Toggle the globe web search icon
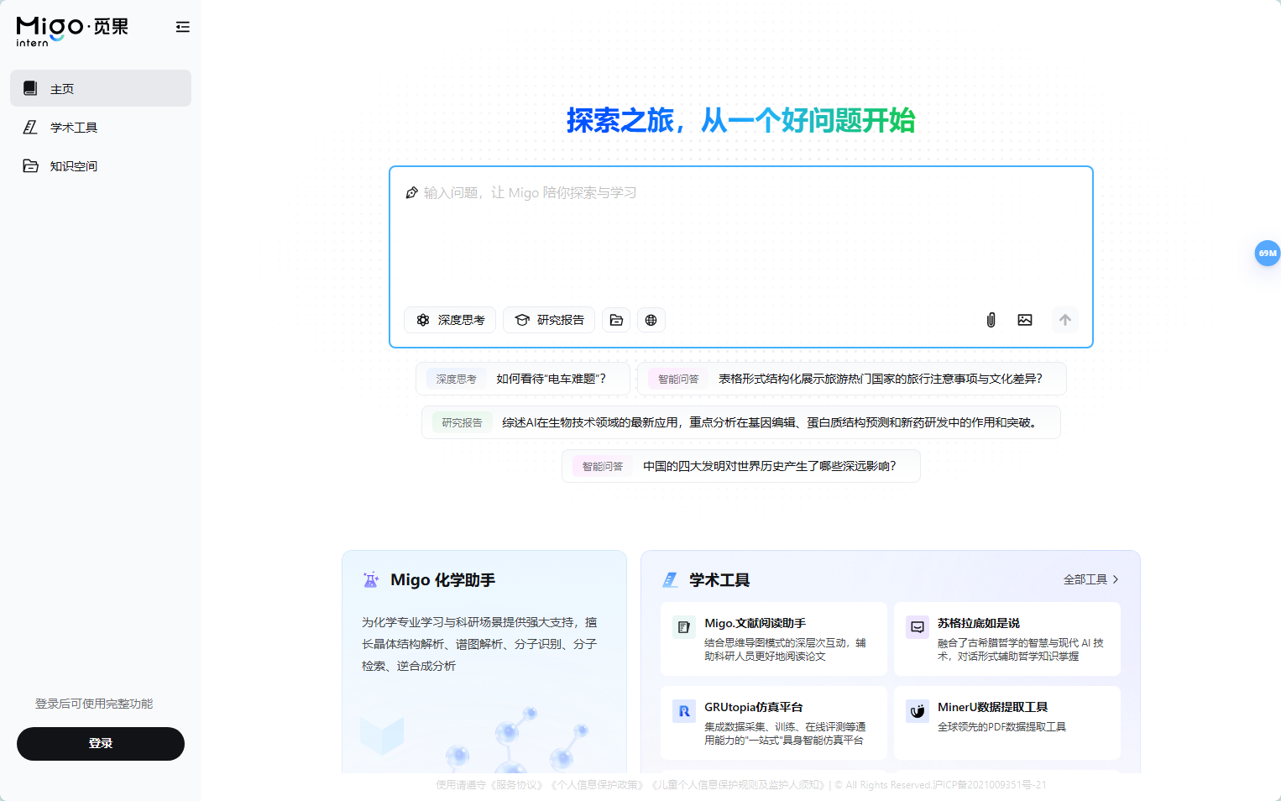 [651, 320]
